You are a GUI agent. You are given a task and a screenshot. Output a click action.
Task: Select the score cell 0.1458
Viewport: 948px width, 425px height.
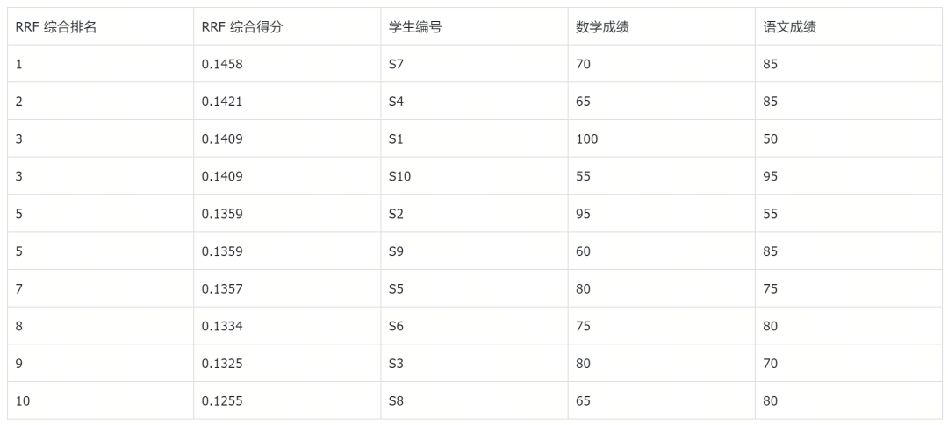(221, 64)
